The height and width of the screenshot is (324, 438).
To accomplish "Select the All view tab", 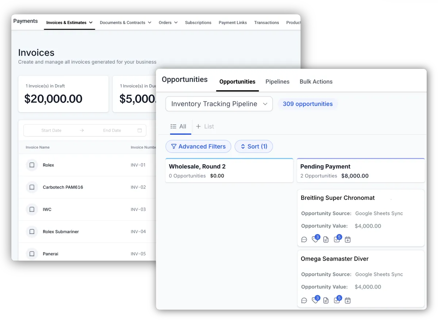I will point(178,126).
